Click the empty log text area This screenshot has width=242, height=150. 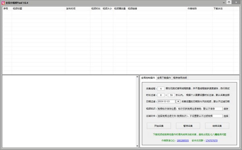(x=69, y=111)
